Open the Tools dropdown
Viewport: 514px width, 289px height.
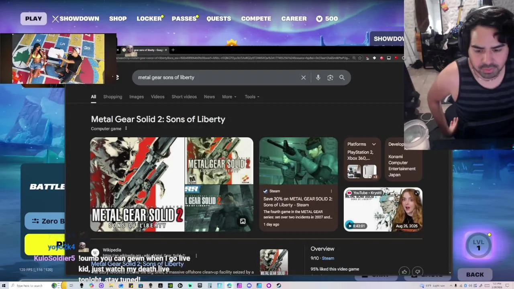tap(252, 97)
